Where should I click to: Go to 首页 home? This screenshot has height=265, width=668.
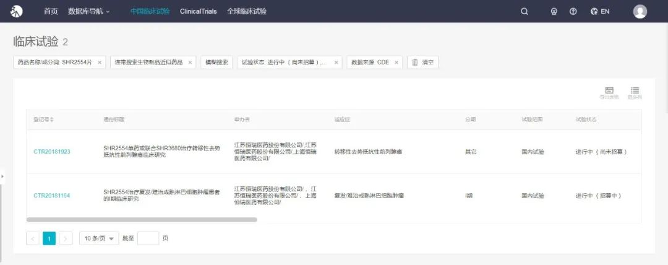[x=51, y=12]
